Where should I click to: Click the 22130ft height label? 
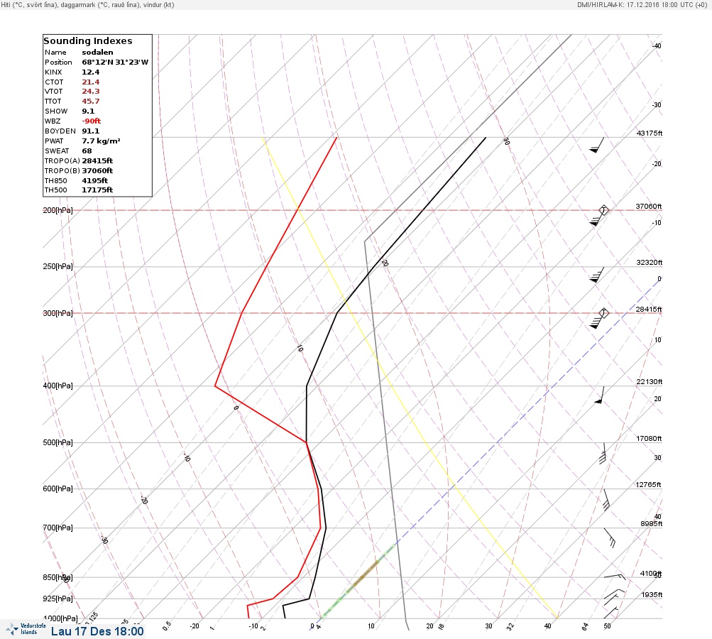click(650, 381)
